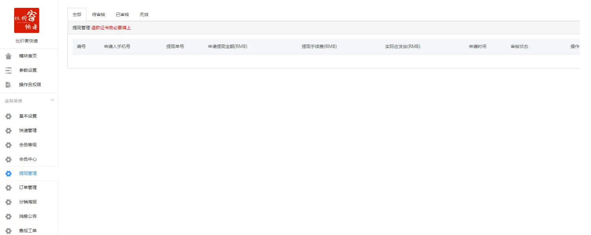Screen dimensions: 591x235
Task: Click the gear icon beside 基本设置
Action: click(8, 116)
